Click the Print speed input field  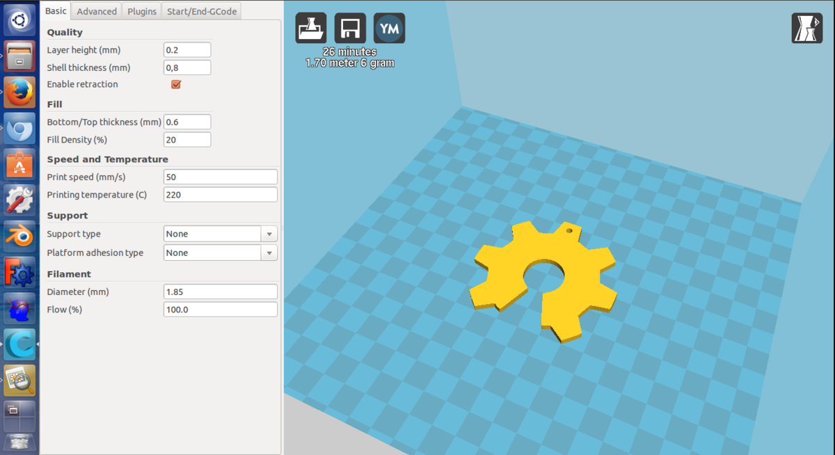(221, 177)
